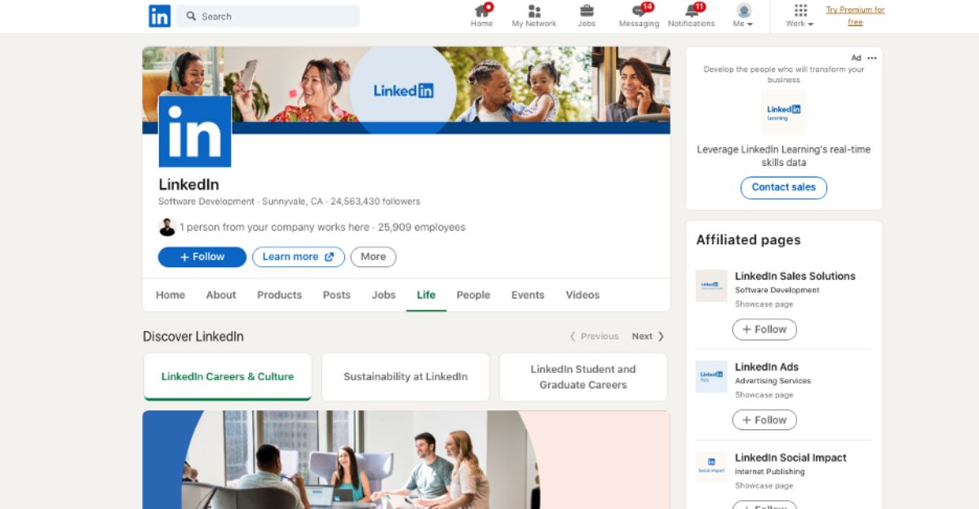Switch to the Posts tab
This screenshot has height=509, width=979.
(x=336, y=295)
